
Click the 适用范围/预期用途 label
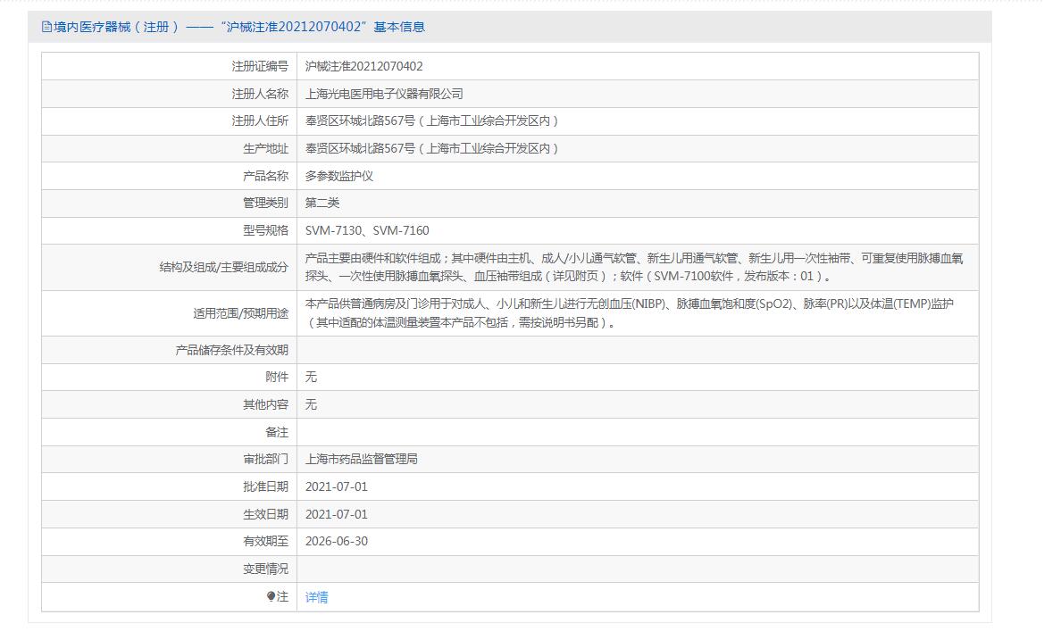point(240,313)
